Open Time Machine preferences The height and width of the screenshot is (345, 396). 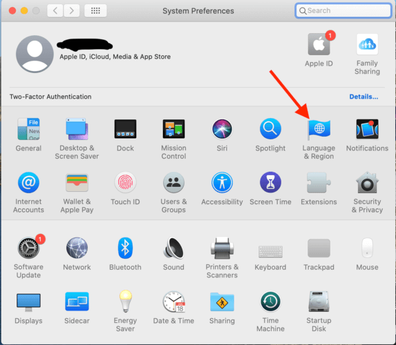pos(270,302)
